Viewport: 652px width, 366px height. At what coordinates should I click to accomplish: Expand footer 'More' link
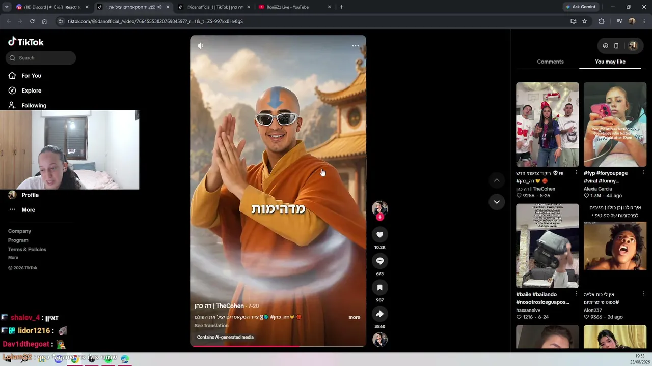13,258
